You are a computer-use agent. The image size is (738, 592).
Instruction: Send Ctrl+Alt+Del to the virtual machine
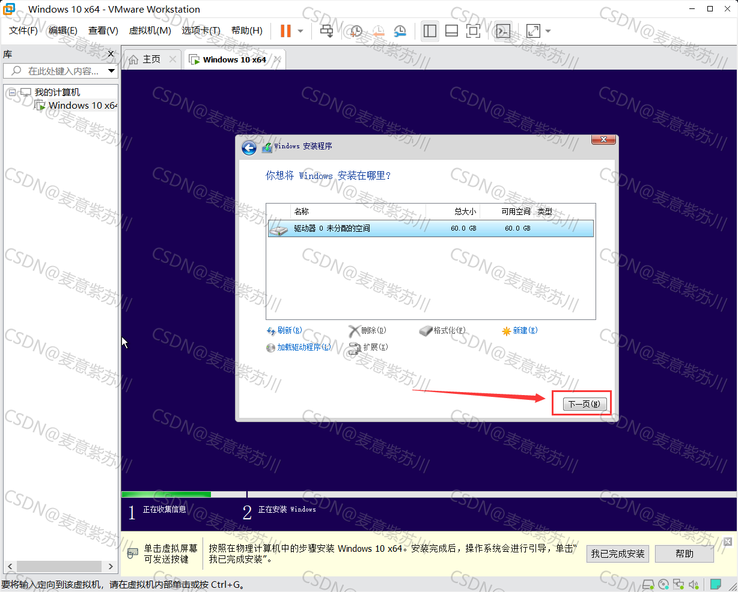(326, 31)
